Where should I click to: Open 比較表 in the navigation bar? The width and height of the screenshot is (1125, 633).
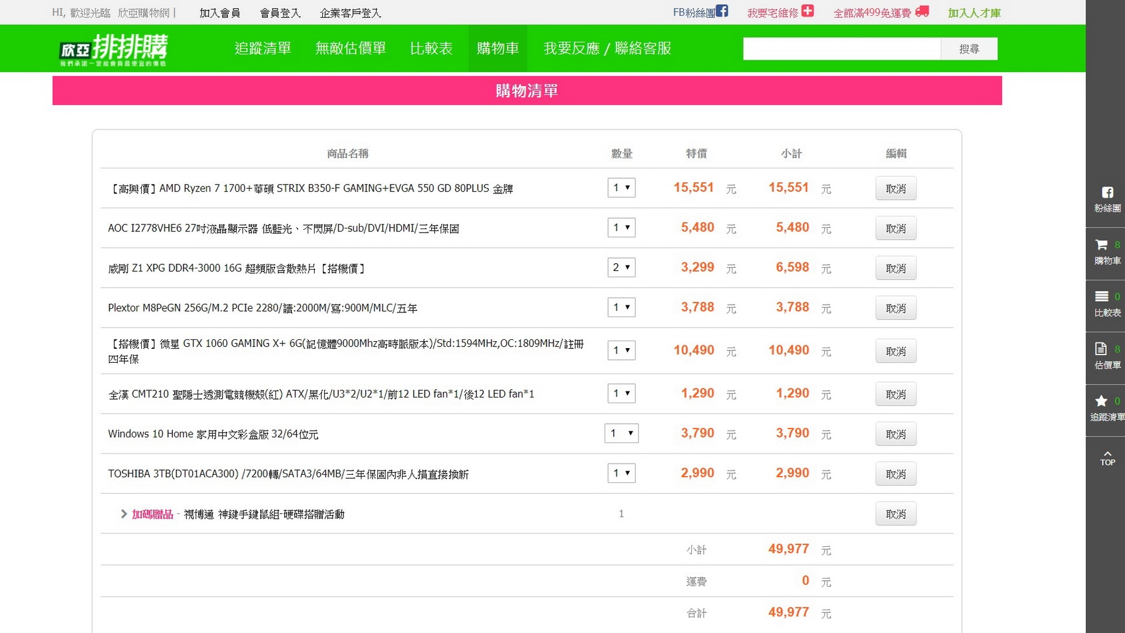tap(431, 48)
